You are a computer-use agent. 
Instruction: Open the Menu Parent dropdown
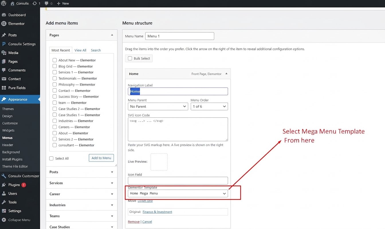click(x=158, y=106)
